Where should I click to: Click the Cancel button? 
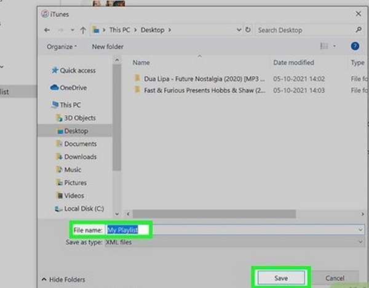tap(335, 278)
